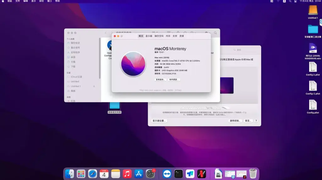Open the 前往 menu
The width and height of the screenshot is (322, 180).
(x=42, y=1)
